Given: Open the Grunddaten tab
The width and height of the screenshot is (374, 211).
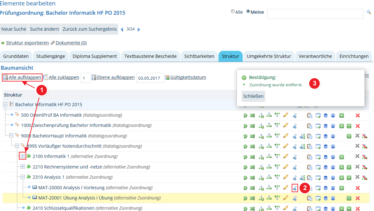Looking at the screenshot, I should [16, 56].
